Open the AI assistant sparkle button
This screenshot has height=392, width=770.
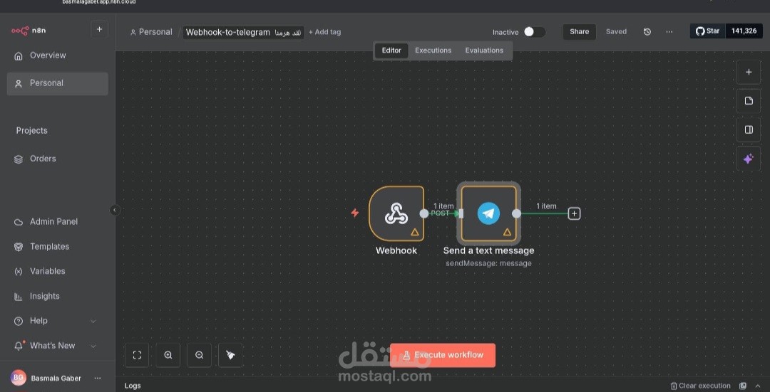pos(749,159)
